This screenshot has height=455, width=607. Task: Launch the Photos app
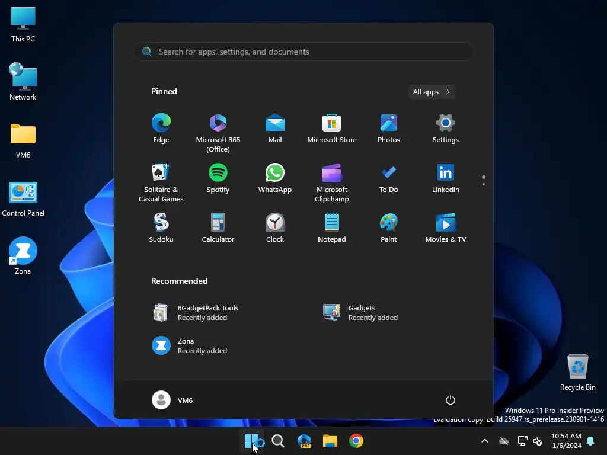pos(389,129)
